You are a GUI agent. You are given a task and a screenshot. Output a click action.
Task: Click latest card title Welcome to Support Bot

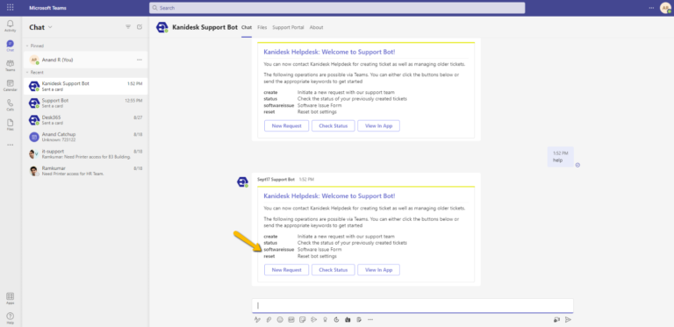329,196
